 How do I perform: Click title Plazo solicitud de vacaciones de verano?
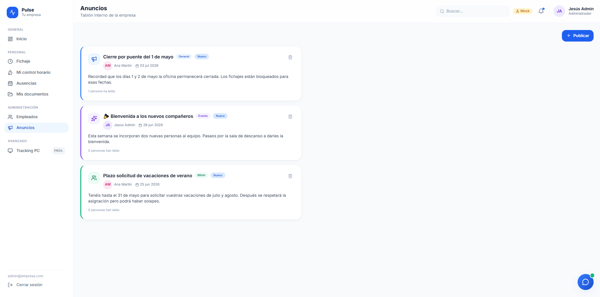click(148, 176)
